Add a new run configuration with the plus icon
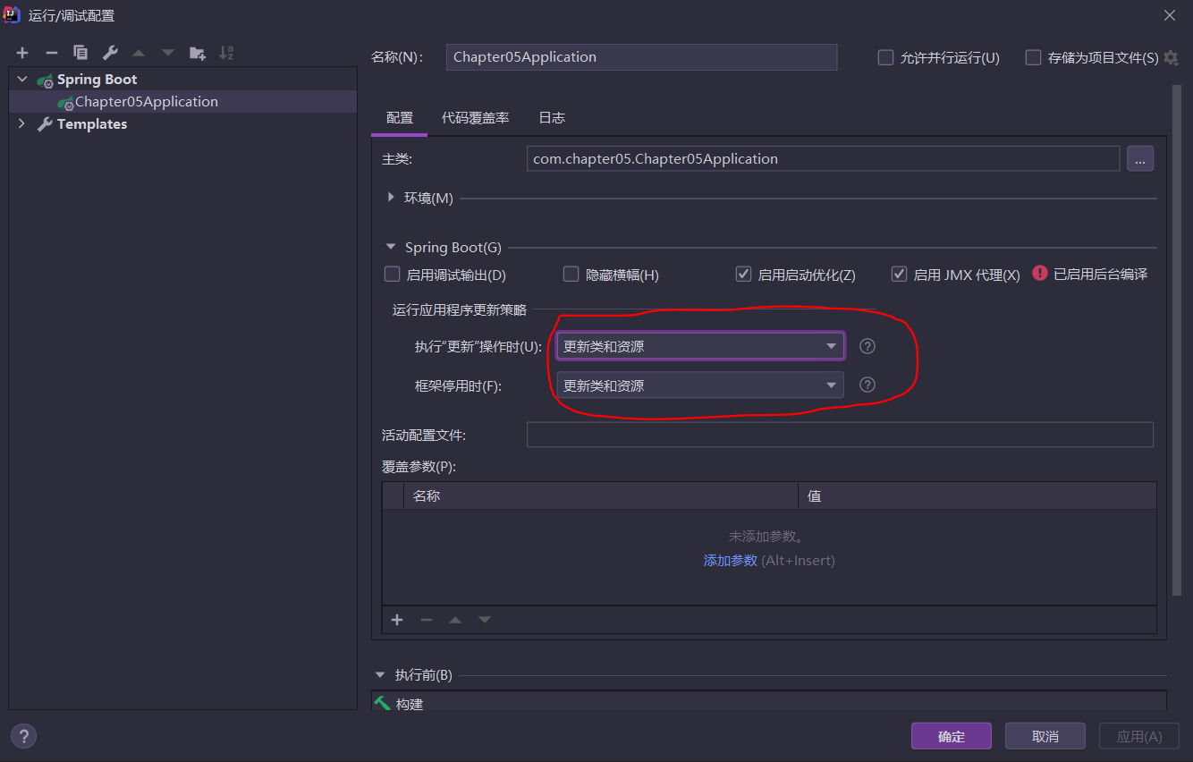The height and width of the screenshot is (762, 1193). point(21,53)
